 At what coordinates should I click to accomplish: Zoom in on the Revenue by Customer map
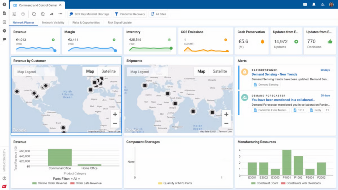click(115, 115)
